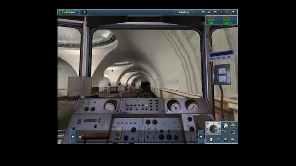This screenshot has width=296, height=166.
Task: Click the last icon in the top toolbar
Action: point(233,12)
